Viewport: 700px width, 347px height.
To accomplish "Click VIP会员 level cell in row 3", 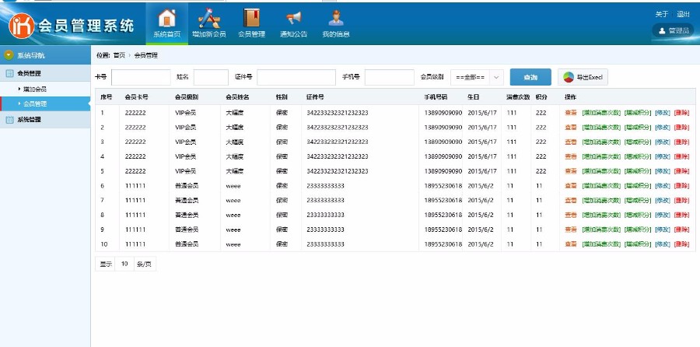I will [186, 142].
